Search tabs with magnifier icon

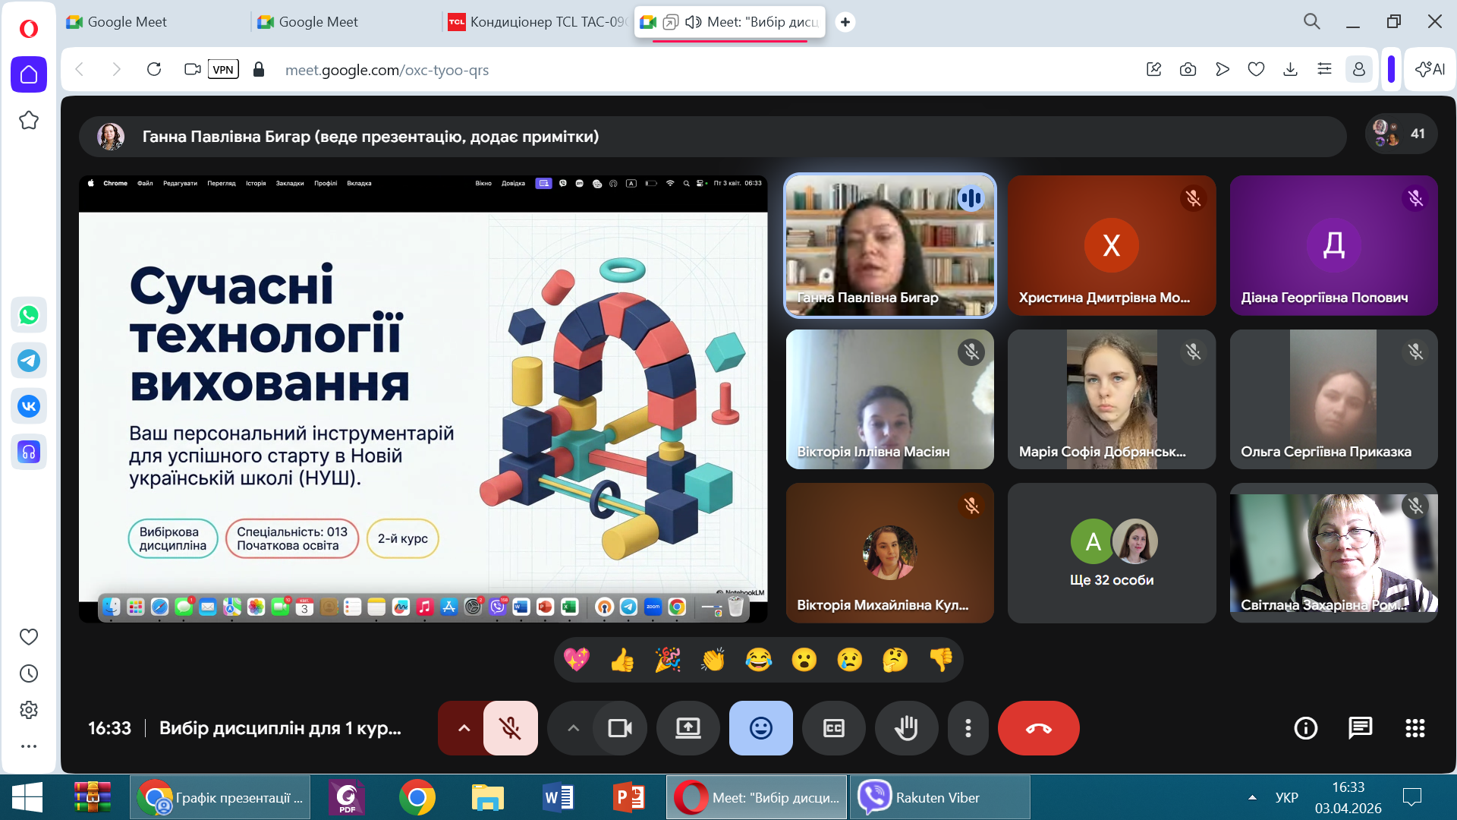[1312, 21]
